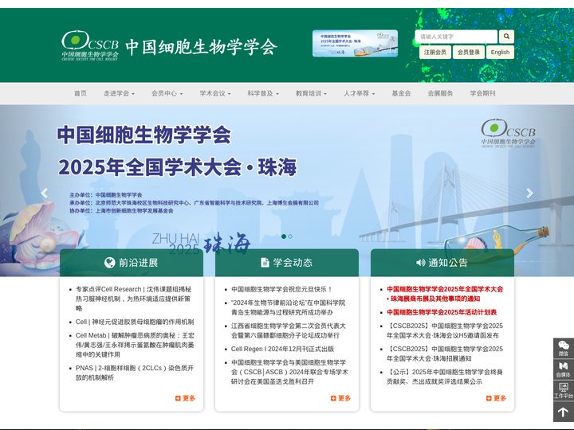The height and width of the screenshot is (430, 574).
Task: Click the plus icon beside 更多 under 通知公告
Action: [x=489, y=398]
